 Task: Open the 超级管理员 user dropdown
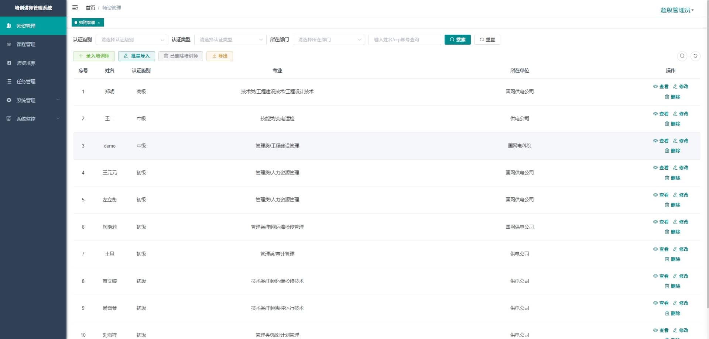click(677, 10)
